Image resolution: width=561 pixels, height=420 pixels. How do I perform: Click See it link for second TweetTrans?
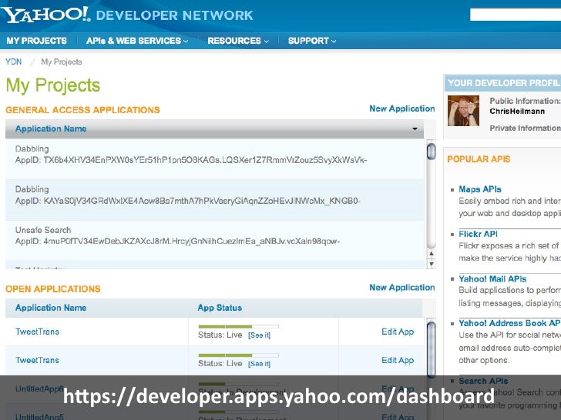point(259,364)
